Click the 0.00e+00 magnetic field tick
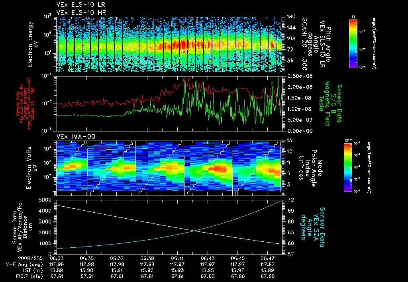The width and height of the screenshot is (408, 282). pos(300,131)
